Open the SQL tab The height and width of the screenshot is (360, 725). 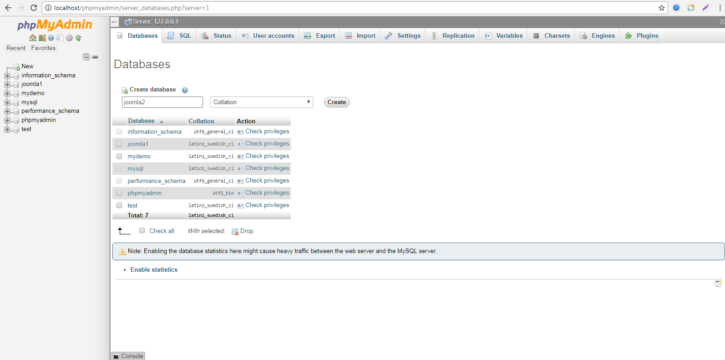click(179, 36)
